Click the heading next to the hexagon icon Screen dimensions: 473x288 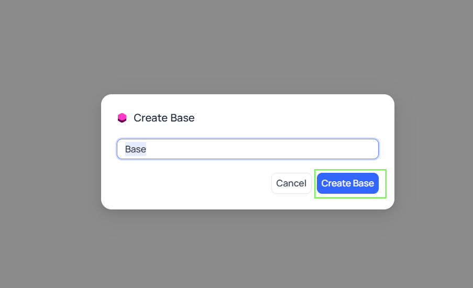pyautogui.click(x=164, y=118)
